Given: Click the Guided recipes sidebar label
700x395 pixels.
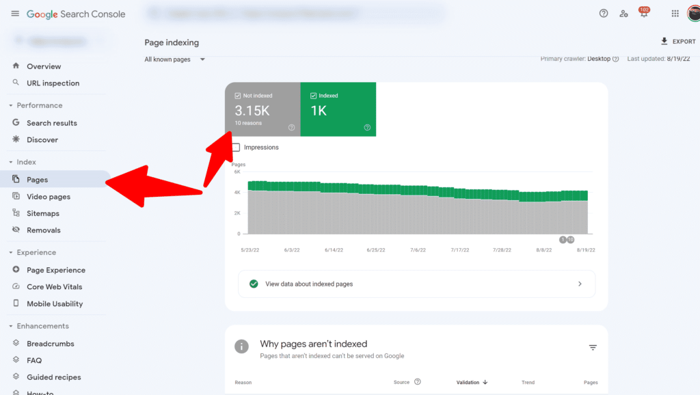Looking at the screenshot, I should (x=54, y=377).
